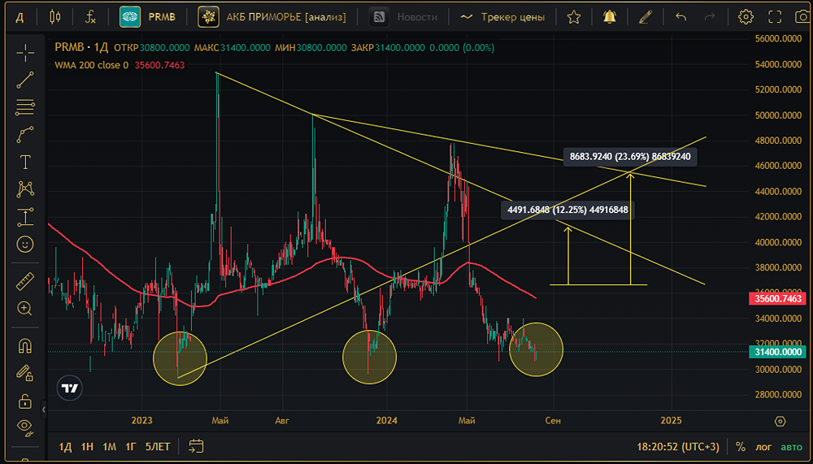
Task: Toggle percent scale with % button
Action: click(741, 447)
